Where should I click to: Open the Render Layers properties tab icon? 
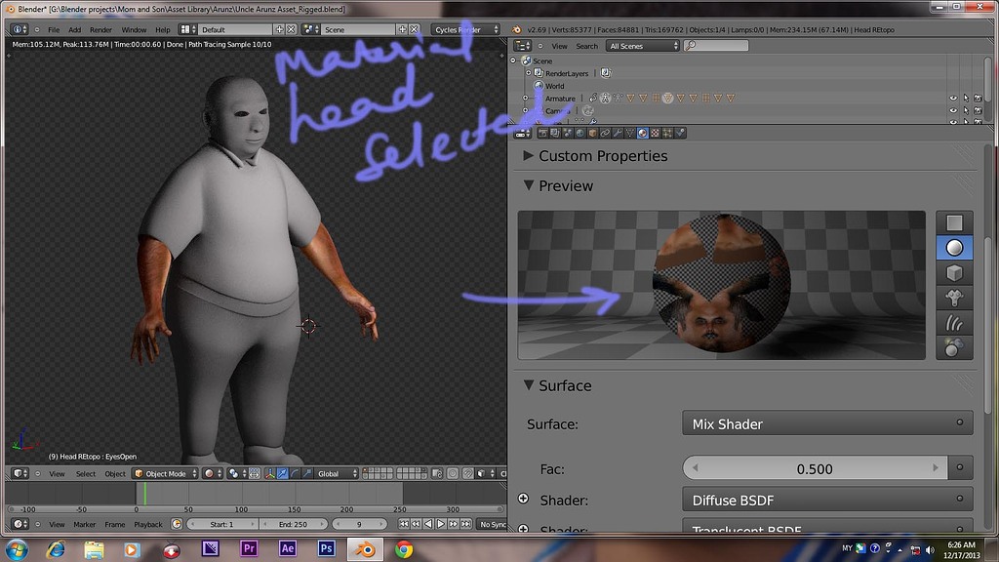tap(555, 133)
